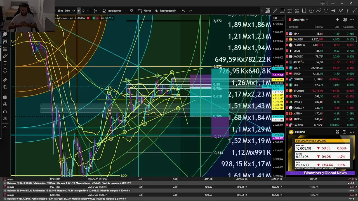Toggle lock all drawings padlock icon

(x=5, y=112)
